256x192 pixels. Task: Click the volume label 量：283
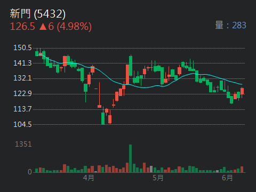230,25
